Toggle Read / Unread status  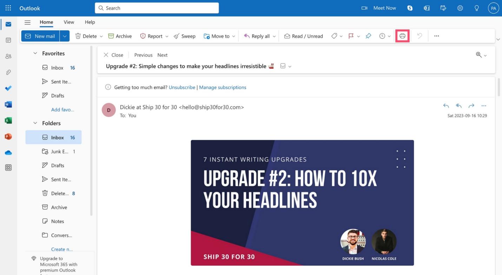304,36
